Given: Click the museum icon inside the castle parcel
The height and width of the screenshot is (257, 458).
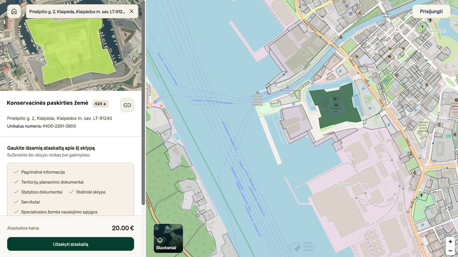Looking at the screenshot, I should (x=335, y=99).
